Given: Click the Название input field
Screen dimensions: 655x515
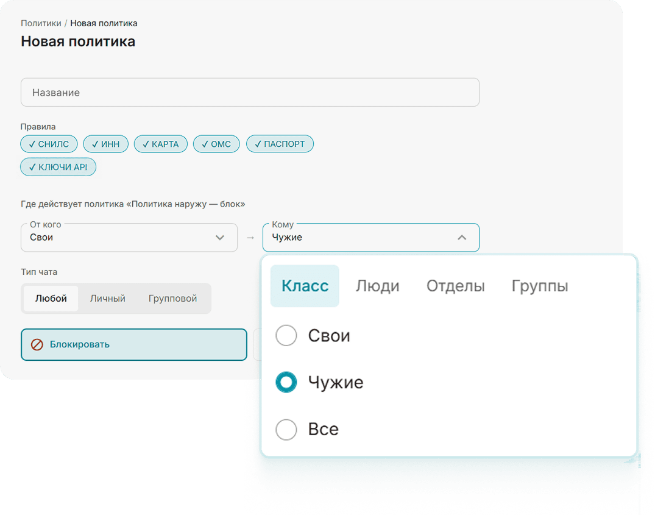Looking at the screenshot, I should (x=250, y=92).
